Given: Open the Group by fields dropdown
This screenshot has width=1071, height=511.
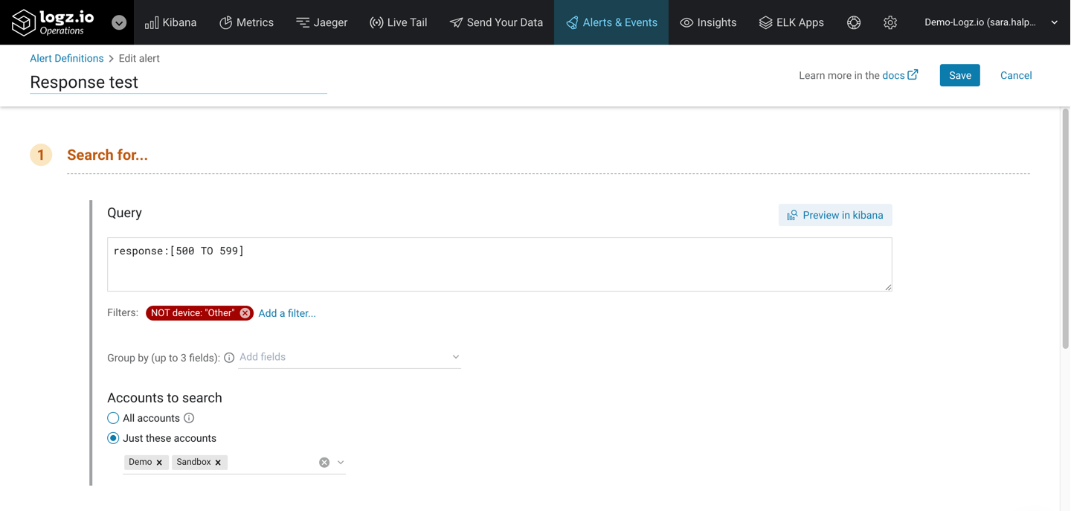Looking at the screenshot, I should coord(349,357).
